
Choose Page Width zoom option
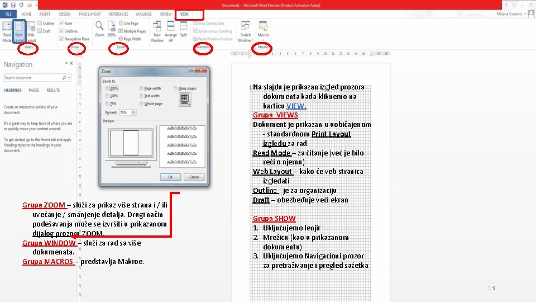tap(130, 39)
